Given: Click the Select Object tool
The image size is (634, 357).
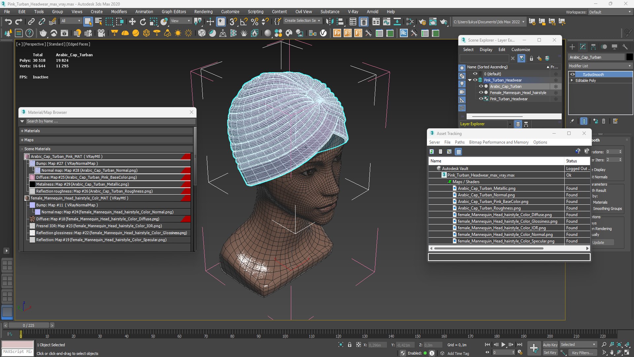Looking at the screenshot, I should (x=88, y=22).
